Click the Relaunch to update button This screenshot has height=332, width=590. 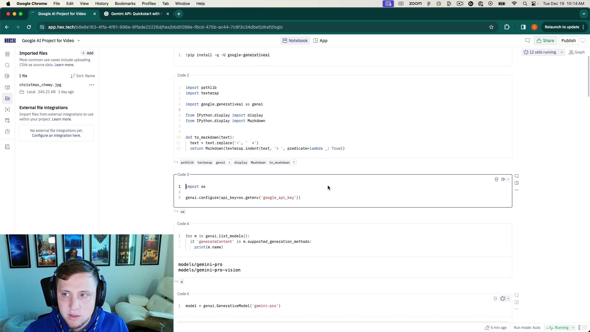click(x=562, y=27)
